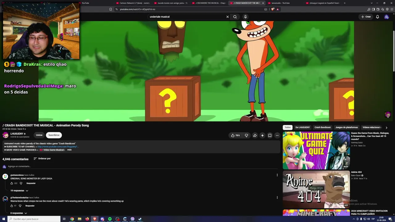Reply to the urbanorebosa comment
395x222 pixels.
coord(31,183)
